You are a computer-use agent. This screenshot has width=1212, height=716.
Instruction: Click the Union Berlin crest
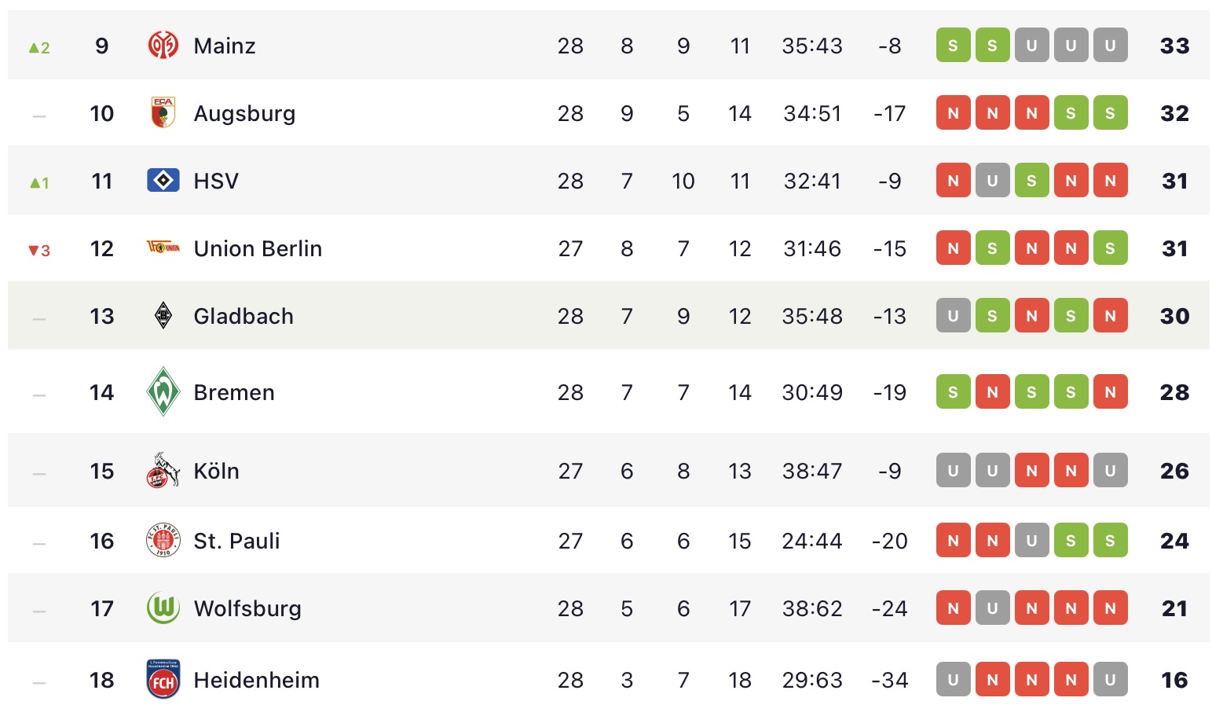[x=163, y=248]
